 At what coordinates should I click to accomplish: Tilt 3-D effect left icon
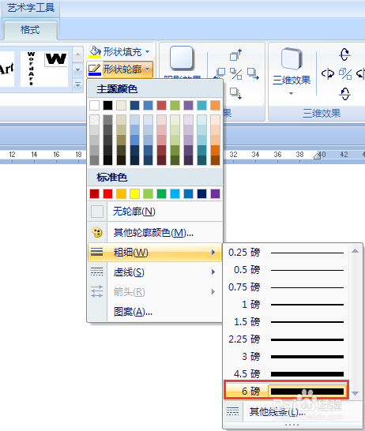tap(328, 73)
